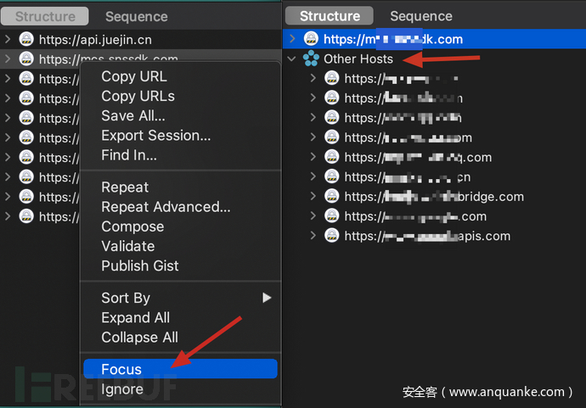This screenshot has width=586, height=408.
Task: Select the Ignore menu entry
Action: (122, 389)
